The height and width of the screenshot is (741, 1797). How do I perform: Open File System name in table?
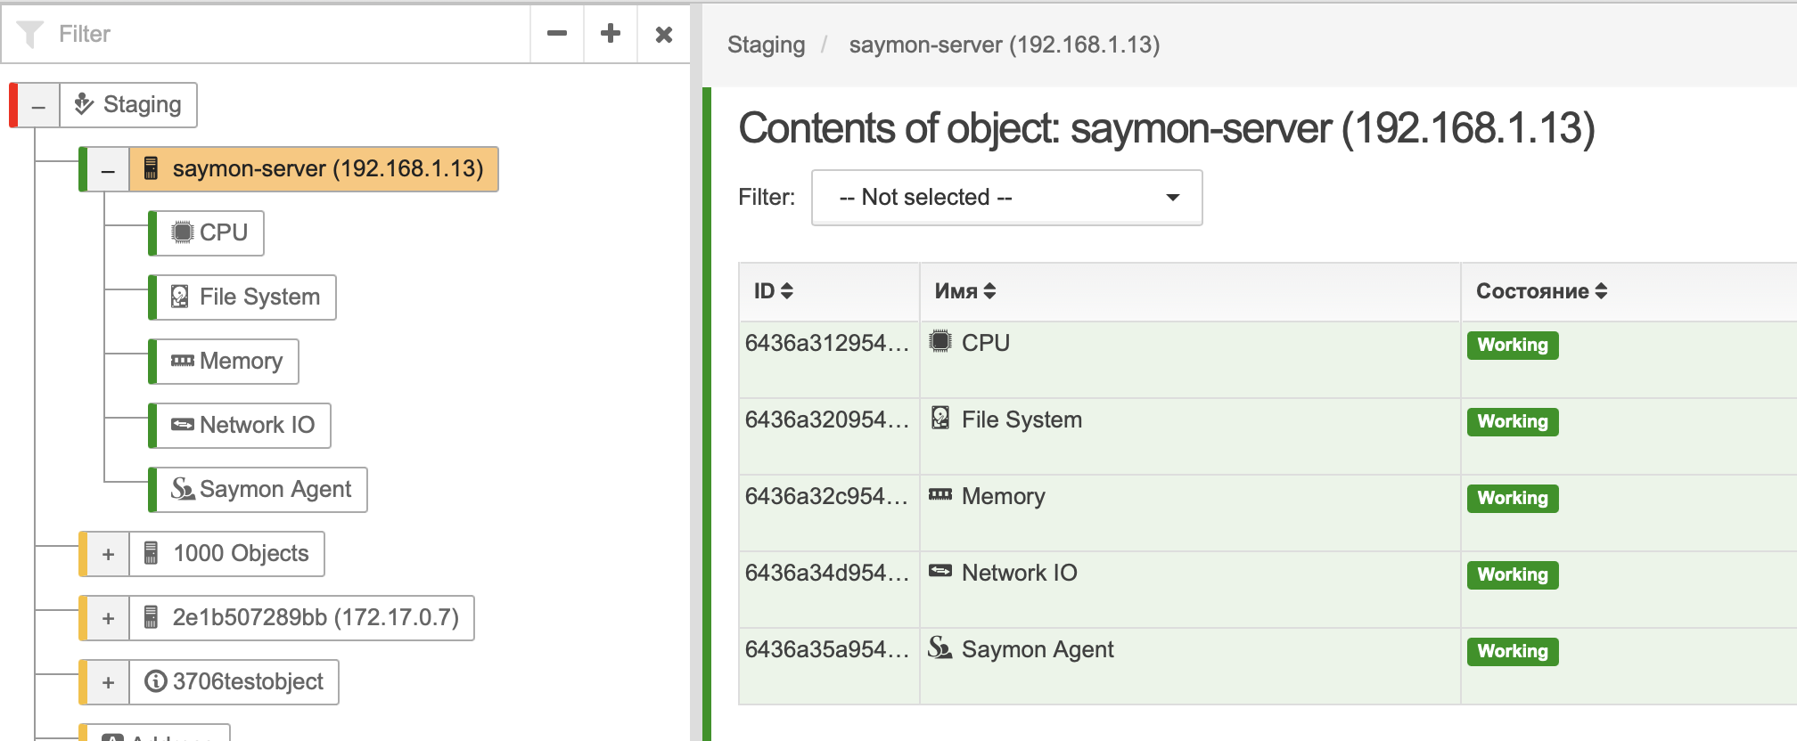pos(1022,419)
